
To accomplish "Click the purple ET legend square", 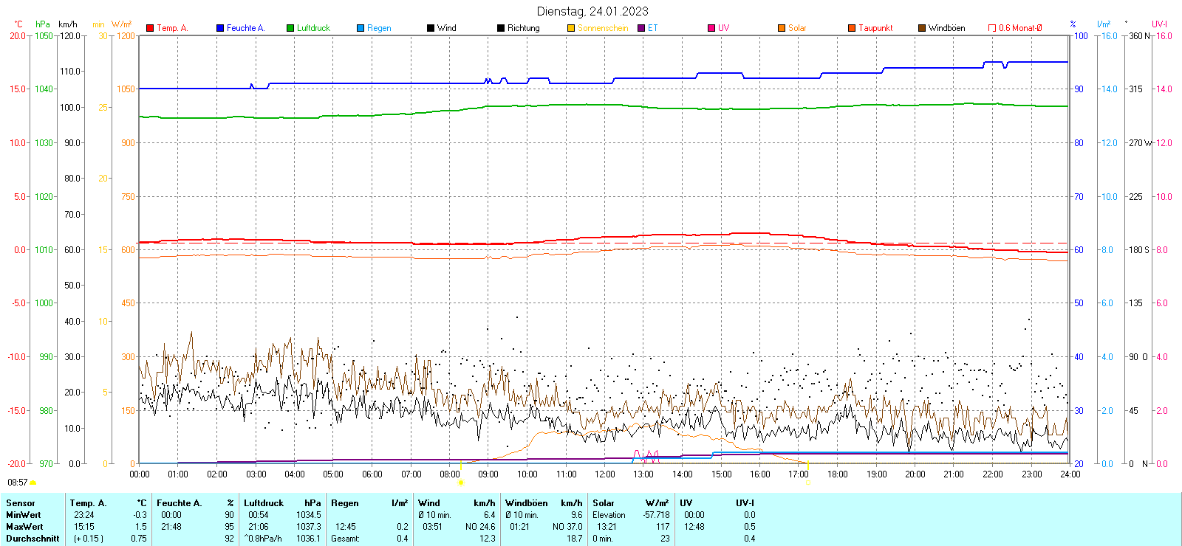I will click(x=641, y=28).
